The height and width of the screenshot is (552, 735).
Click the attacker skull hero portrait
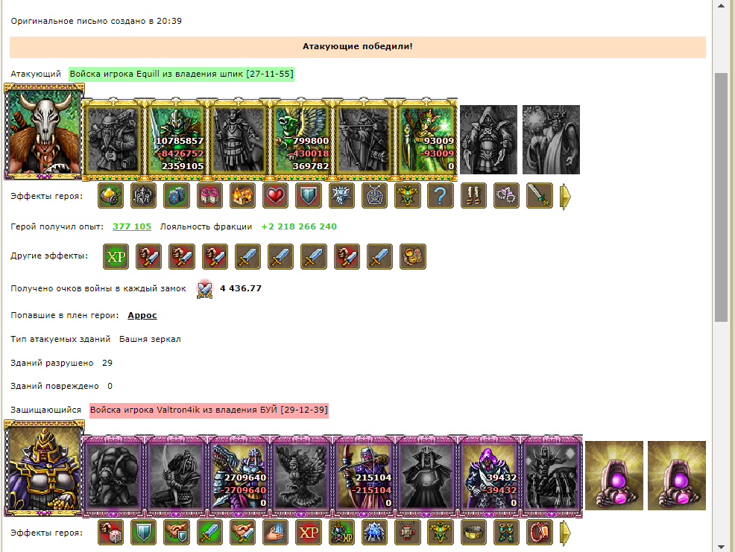pyautogui.click(x=44, y=132)
